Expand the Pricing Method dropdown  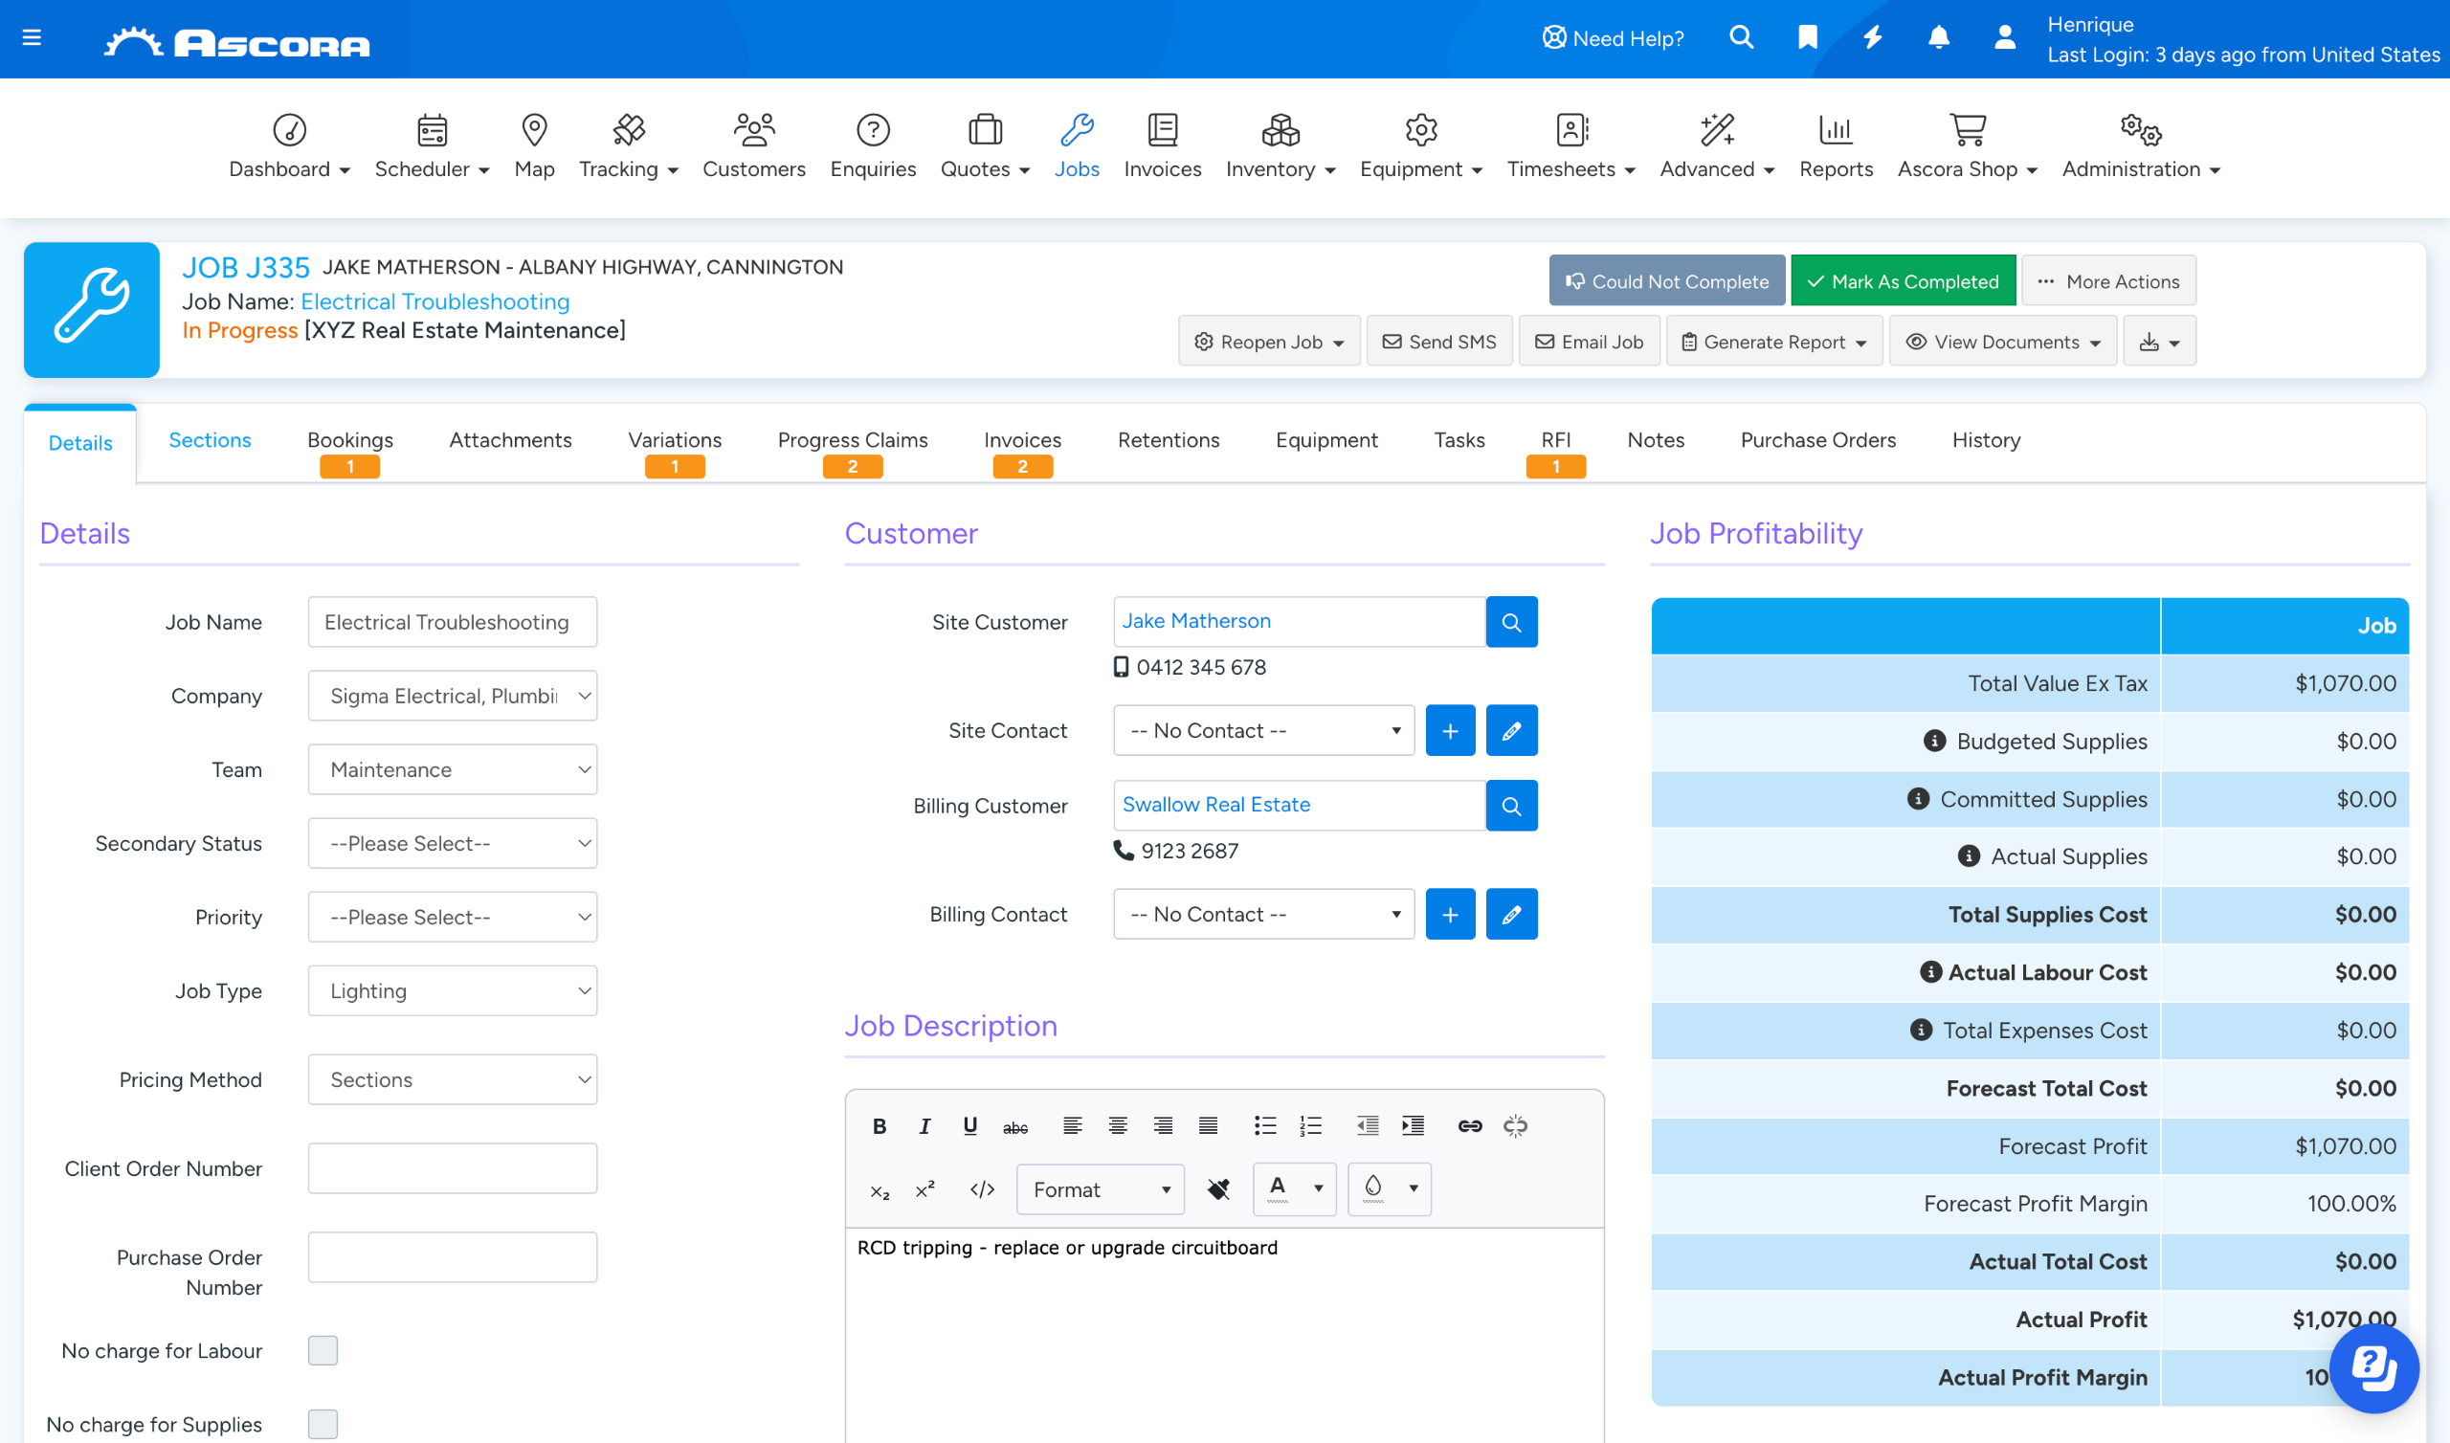pos(452,1079)
